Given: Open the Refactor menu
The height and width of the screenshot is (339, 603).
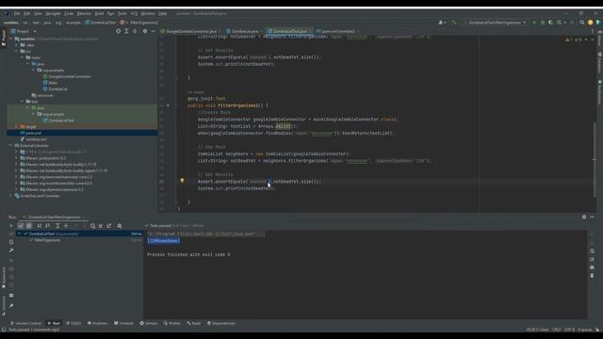Looking at the screenshot, I should point(84,13).
